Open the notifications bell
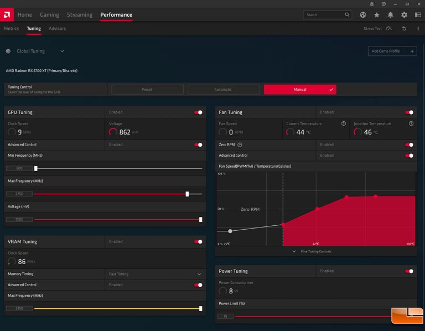 tap(391, 15)
